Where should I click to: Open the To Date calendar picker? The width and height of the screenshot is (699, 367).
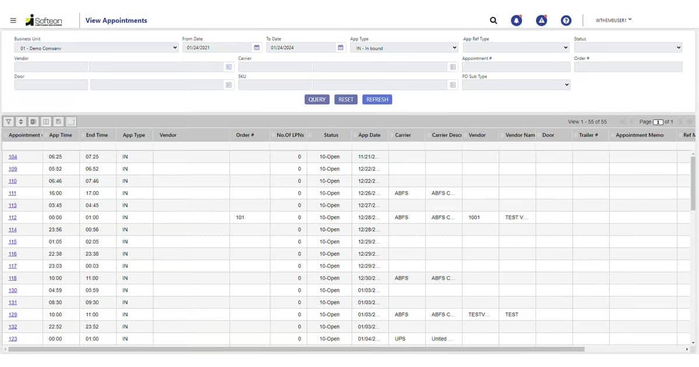pos(341,48)
